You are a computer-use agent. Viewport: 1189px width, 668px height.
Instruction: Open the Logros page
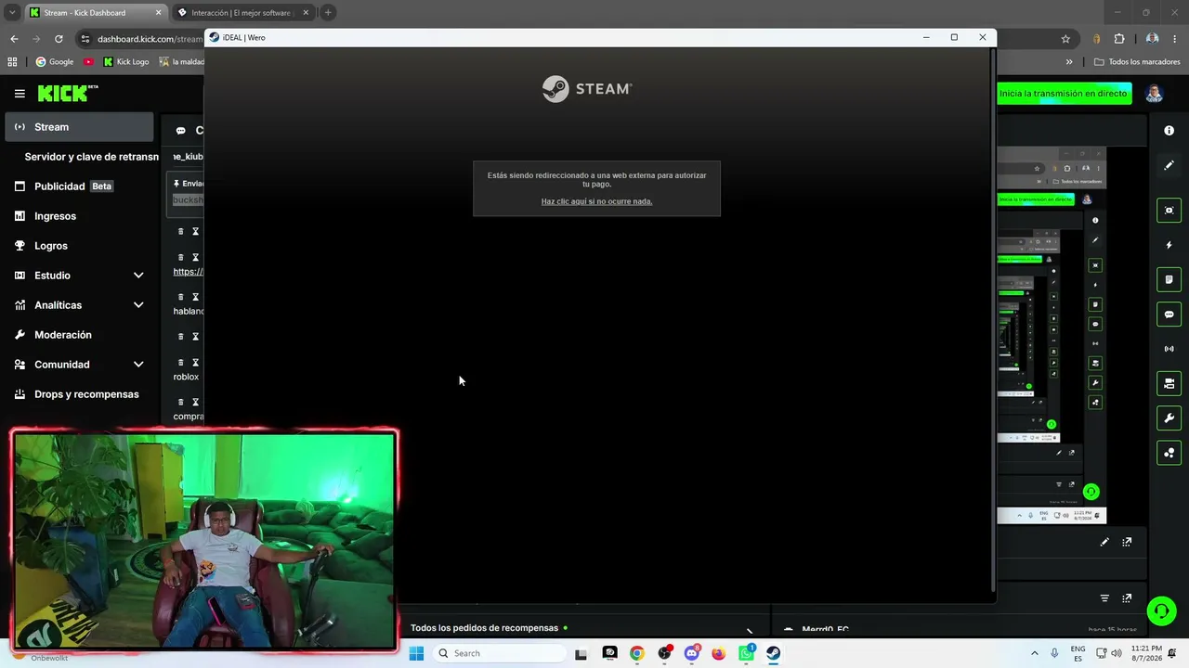[x=51, y=246]
